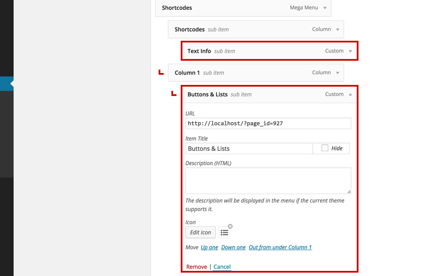The height and width of the screenshot is (276, 441).
Task: Click the list icon preview thumbnail
Action: pos(224,233)
